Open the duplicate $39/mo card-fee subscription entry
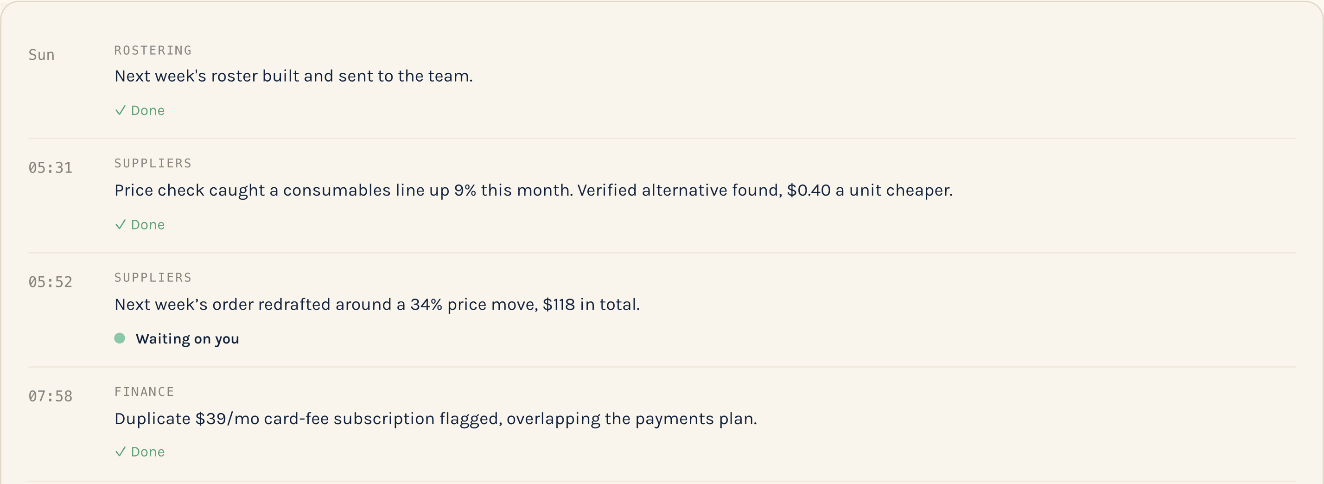 (x=436, y=419)
